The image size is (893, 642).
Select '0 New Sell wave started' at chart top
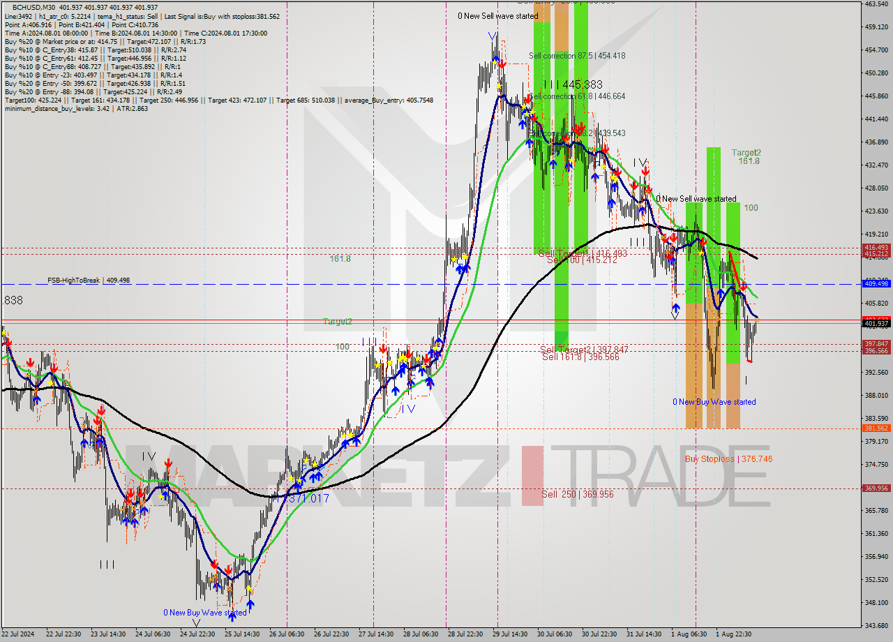pos(498,16)
